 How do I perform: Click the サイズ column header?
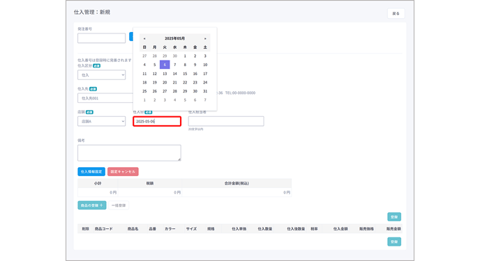(191, 229)
